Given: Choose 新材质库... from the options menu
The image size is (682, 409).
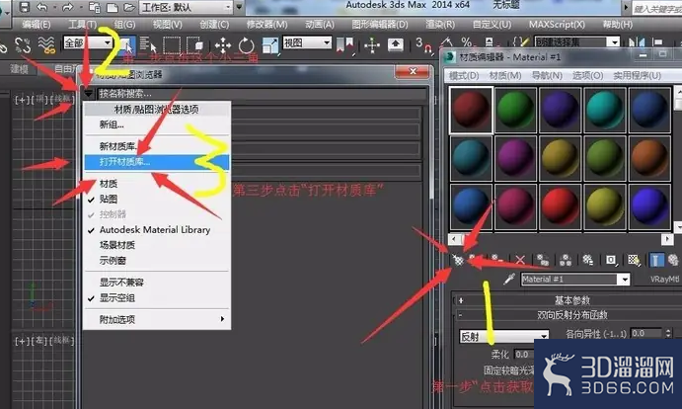Looking at the screenshot, I should pos(157,146).
